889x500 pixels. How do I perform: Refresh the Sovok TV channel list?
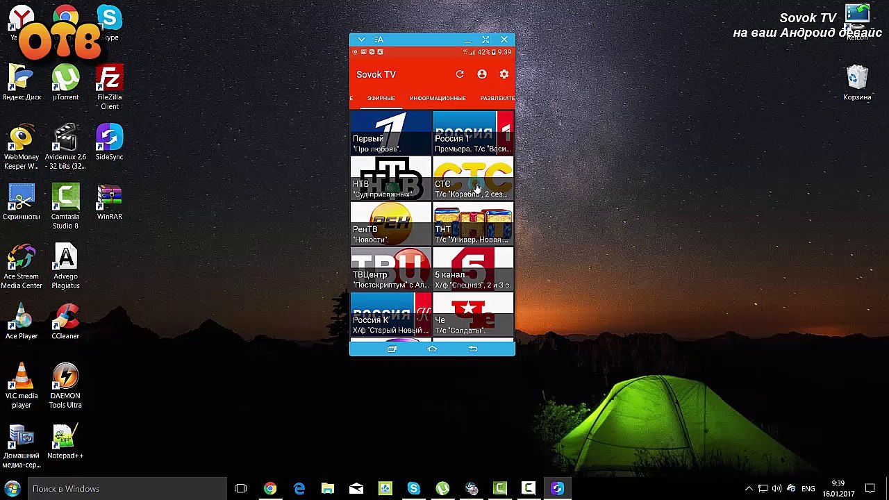(460, 74)
